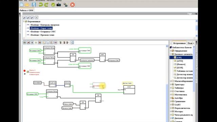
Task: Expand the Математика library folder
Action: click(x=171, y=95)
